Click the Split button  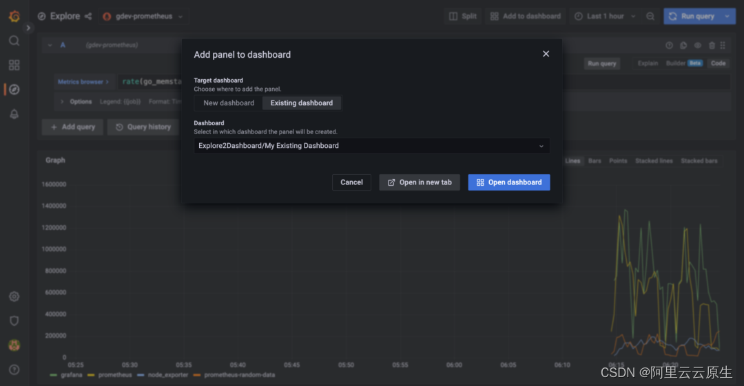(x=463, y=16)
